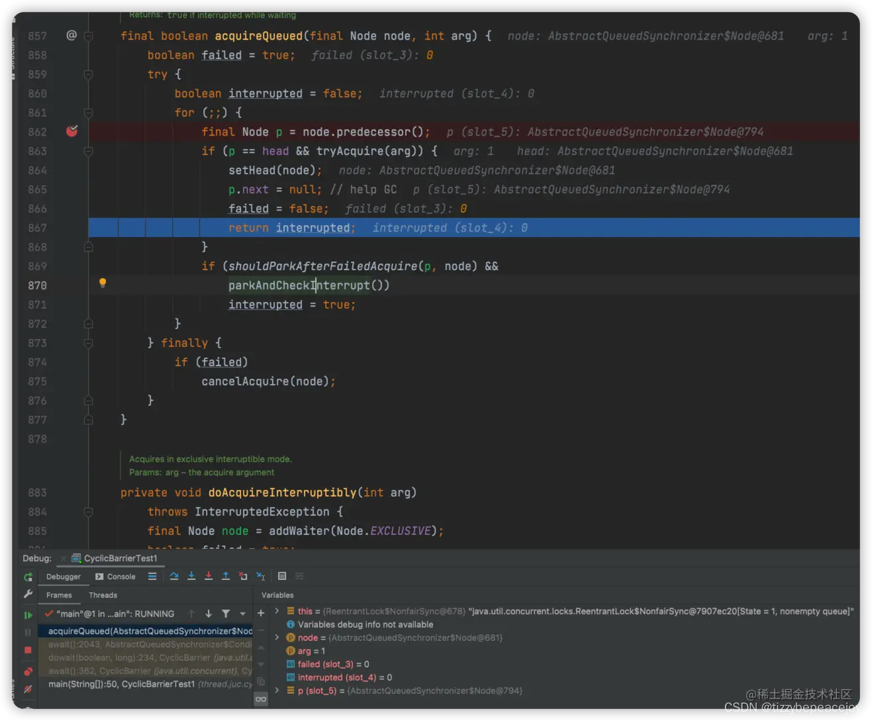Click the yellow lightbulb intention icon

click(x=103, y=283)
